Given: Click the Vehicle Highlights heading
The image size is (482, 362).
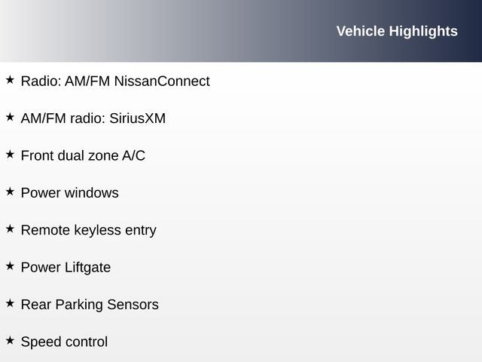Looking at the screenshot, I should (x=396, y=31).
